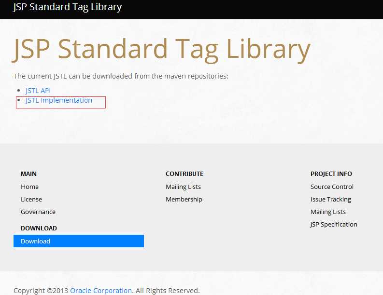Open Mailing Lists under Contribute

183,187
